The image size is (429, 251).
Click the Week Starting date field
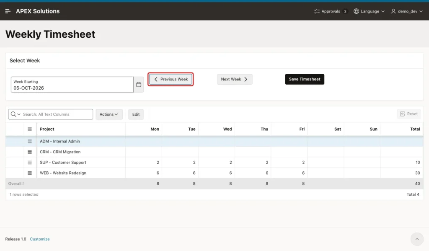pos(72,85)
